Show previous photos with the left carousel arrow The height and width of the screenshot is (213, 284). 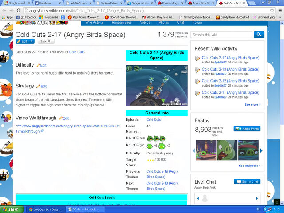193,150
